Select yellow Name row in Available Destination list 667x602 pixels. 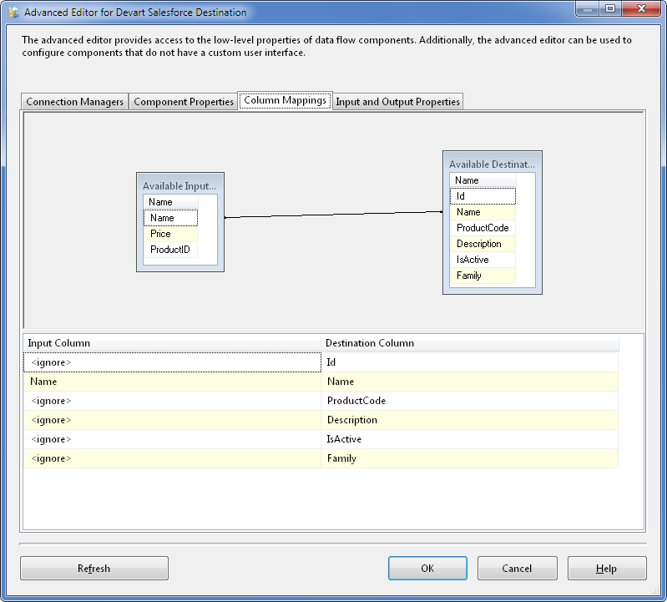point(483,212)
